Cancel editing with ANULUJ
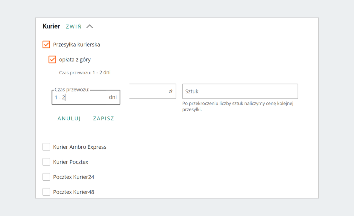 click(x=69, y=119)
